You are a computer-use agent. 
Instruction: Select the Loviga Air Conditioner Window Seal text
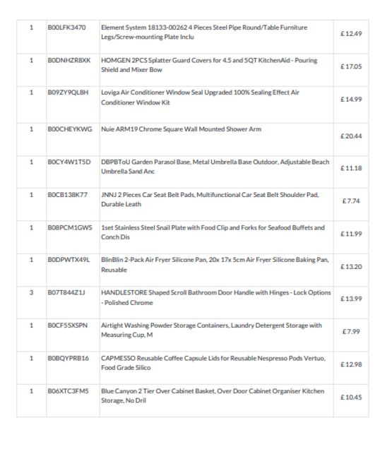coord(200,97)
